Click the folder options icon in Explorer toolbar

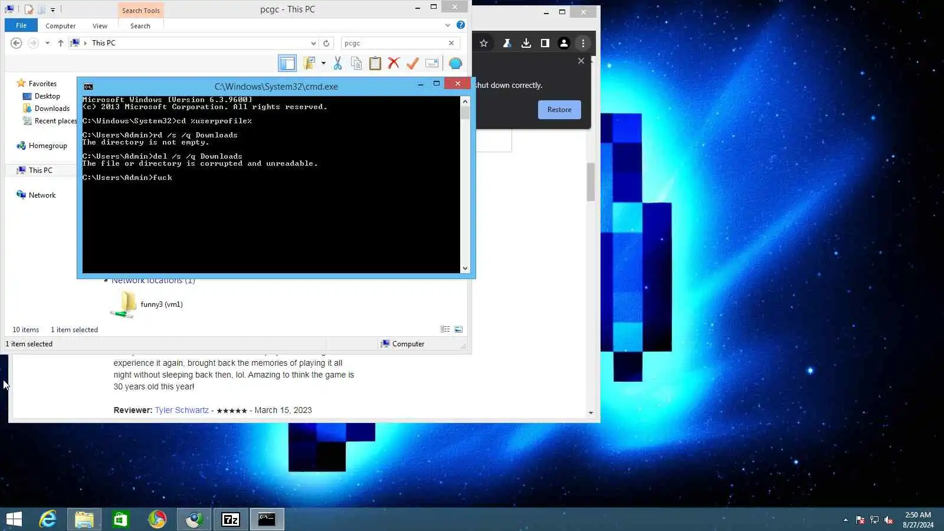tap(309, 63)
